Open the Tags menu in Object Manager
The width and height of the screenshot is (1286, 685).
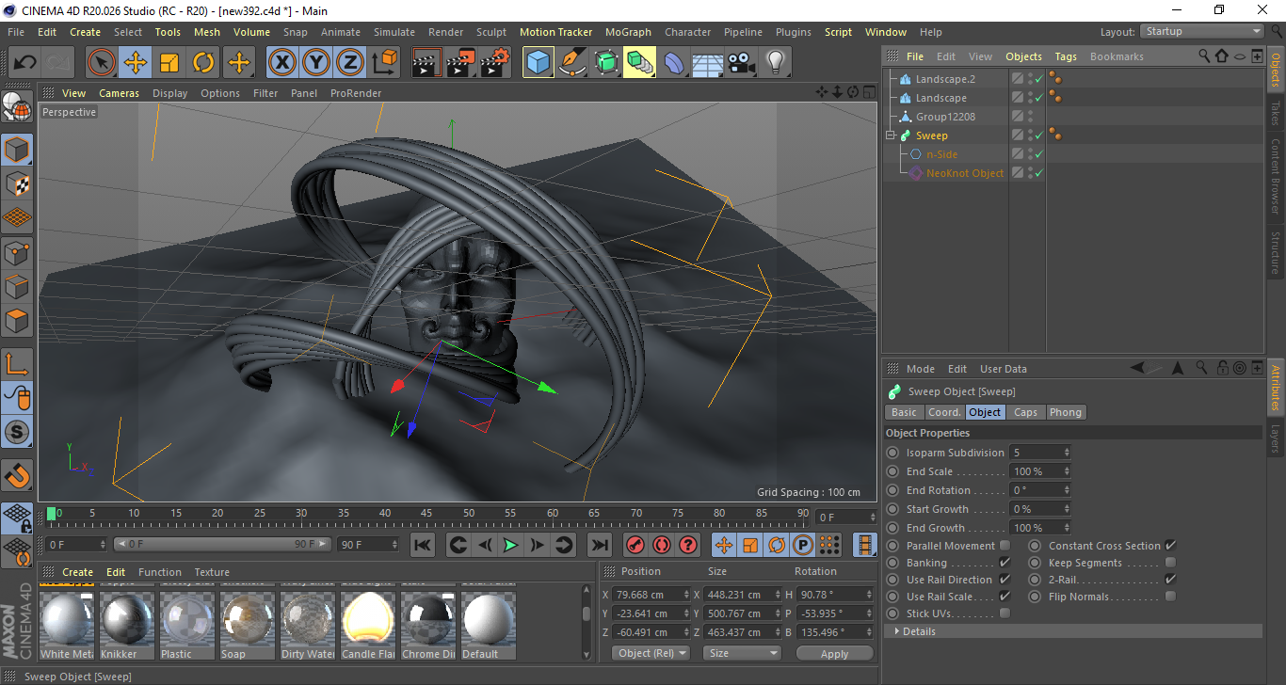tap(1065, 56)
